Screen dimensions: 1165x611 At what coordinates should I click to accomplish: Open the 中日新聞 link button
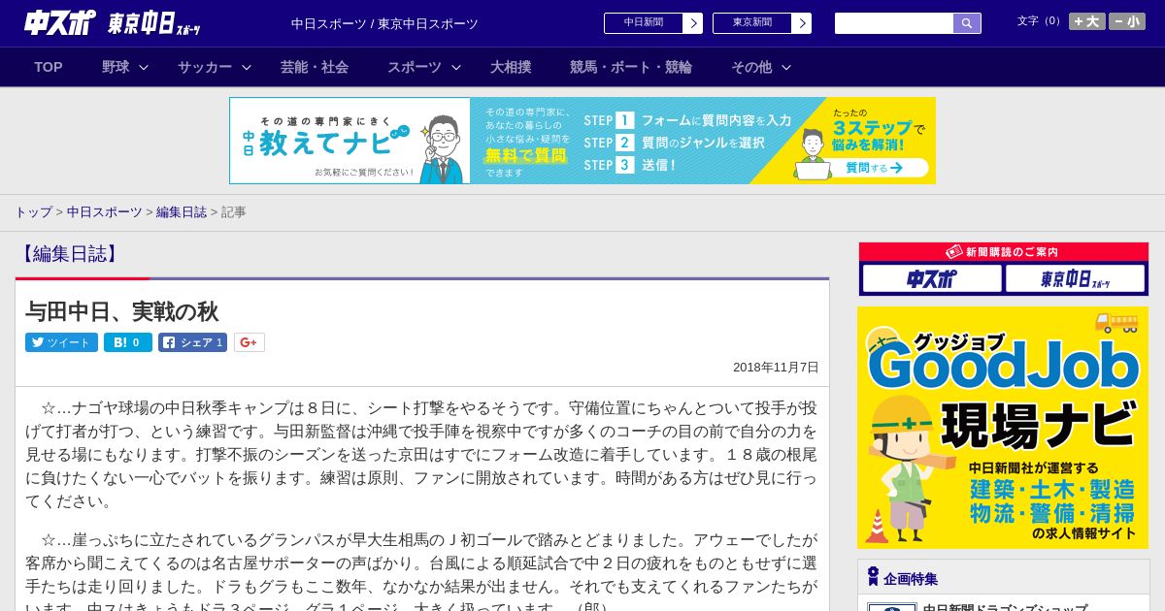coord(644,23)
